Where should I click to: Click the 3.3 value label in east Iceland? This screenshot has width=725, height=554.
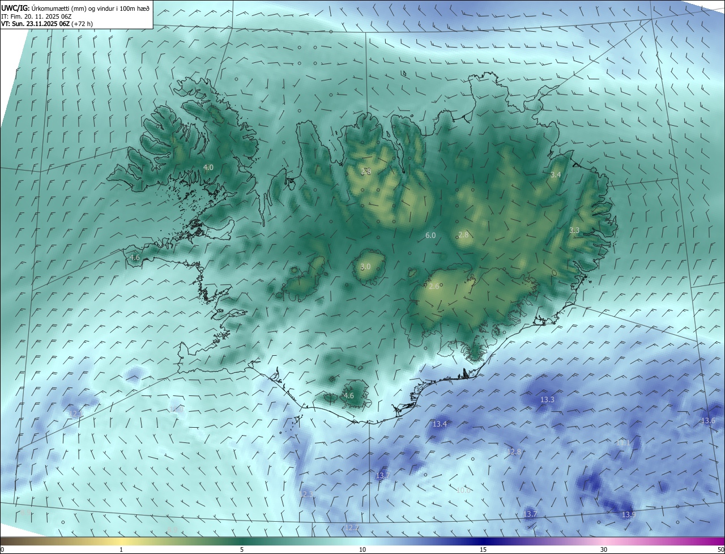574,230
